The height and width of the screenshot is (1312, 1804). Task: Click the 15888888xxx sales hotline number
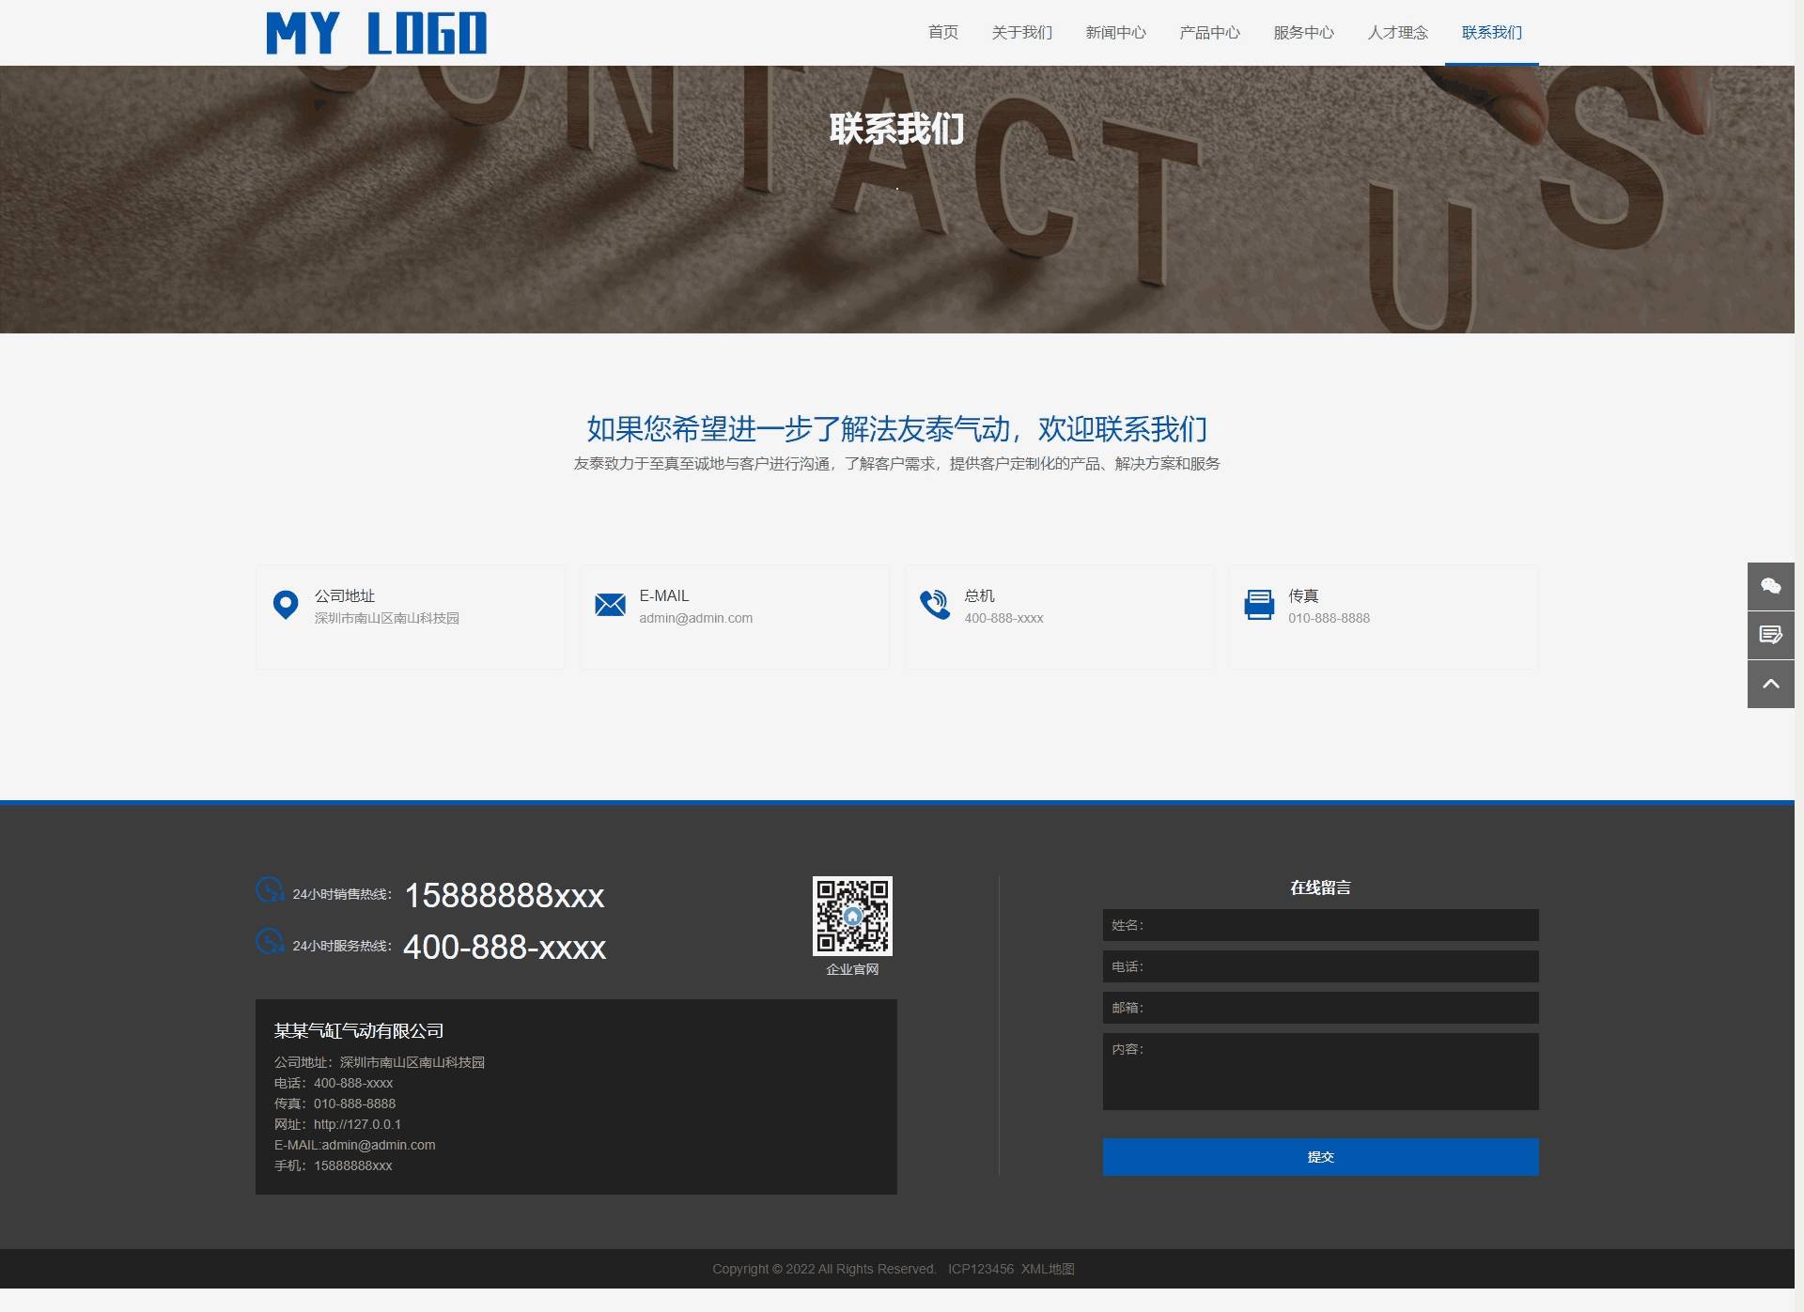coord(505,895)
